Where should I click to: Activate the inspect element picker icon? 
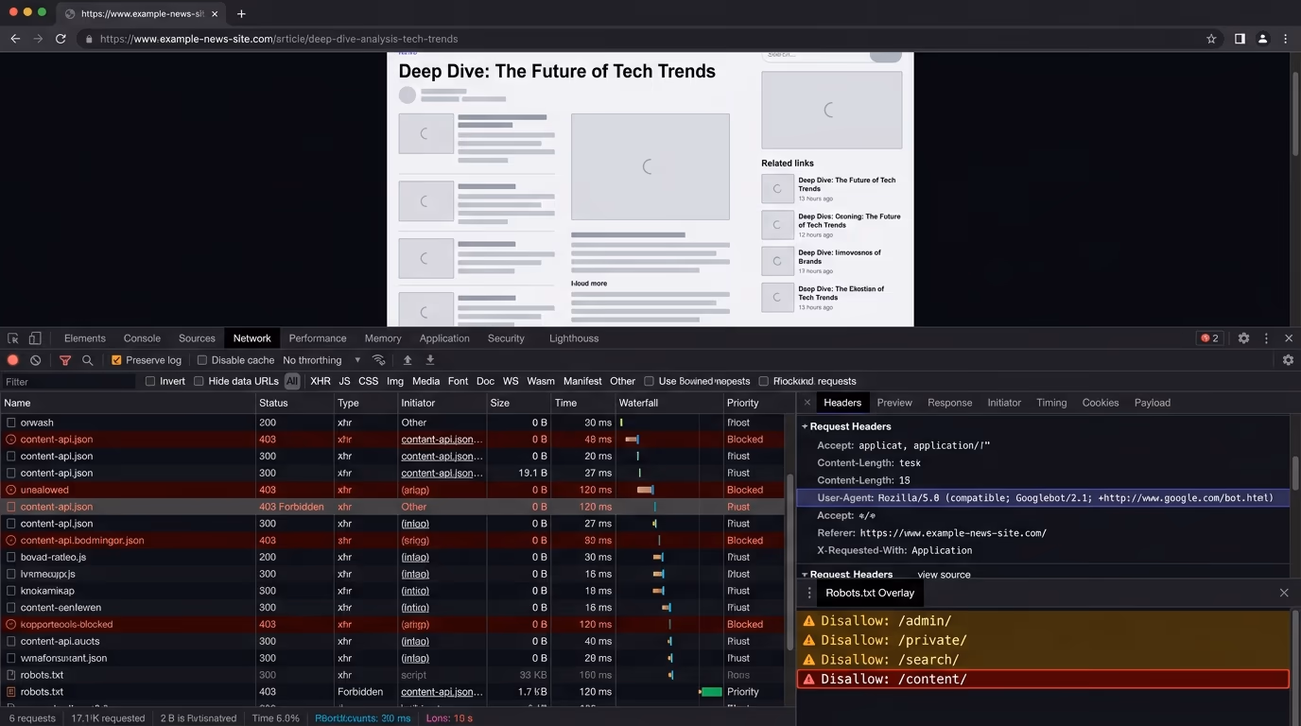pos(13,338)
